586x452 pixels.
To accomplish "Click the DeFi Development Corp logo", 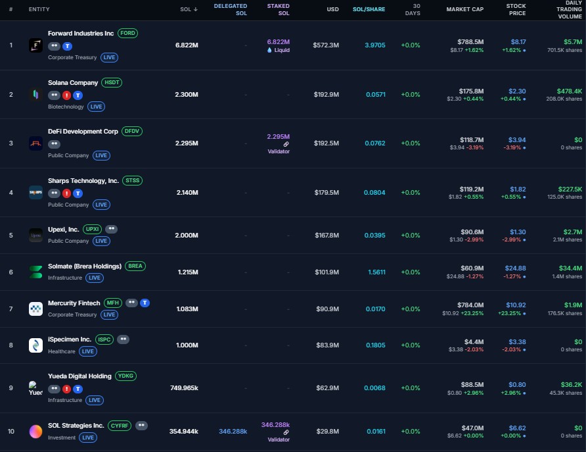I will pos(35,143).
